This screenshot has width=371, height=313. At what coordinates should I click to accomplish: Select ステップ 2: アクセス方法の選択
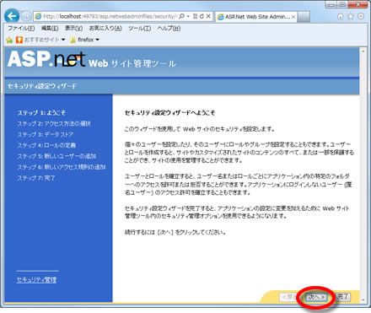54,124
